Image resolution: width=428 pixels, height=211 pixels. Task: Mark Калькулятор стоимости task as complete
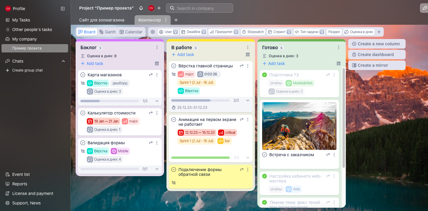83,113
